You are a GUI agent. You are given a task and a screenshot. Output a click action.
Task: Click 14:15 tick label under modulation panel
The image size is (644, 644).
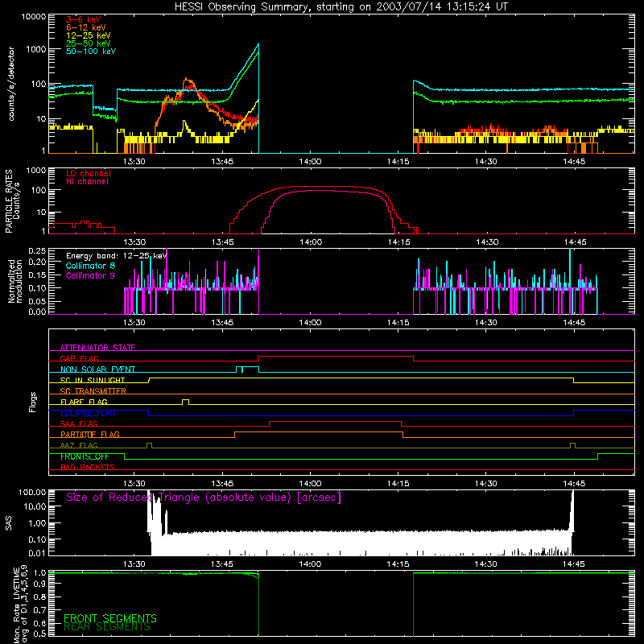398,323
